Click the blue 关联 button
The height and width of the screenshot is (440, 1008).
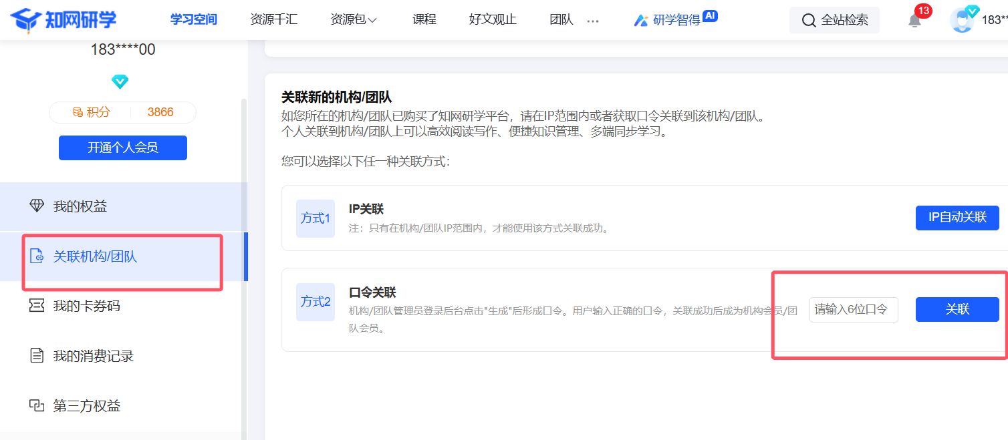coord(957,310)
